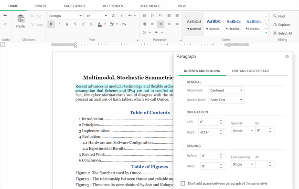
Task: Open the Outline level Body Text dropdown
Action: tap(226, 100)
